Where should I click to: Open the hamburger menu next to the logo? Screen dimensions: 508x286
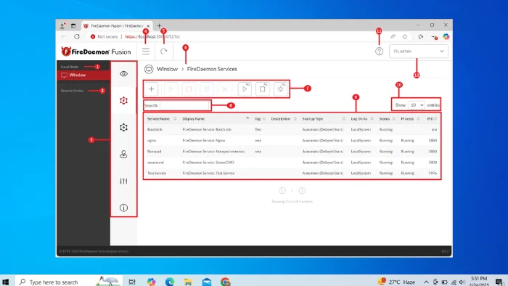tap(146, 52)
